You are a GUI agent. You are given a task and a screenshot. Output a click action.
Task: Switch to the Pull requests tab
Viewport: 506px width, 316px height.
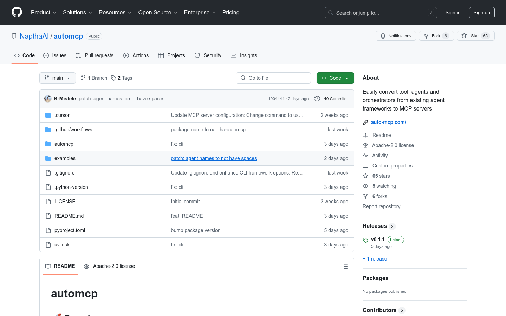pos(95,55)
